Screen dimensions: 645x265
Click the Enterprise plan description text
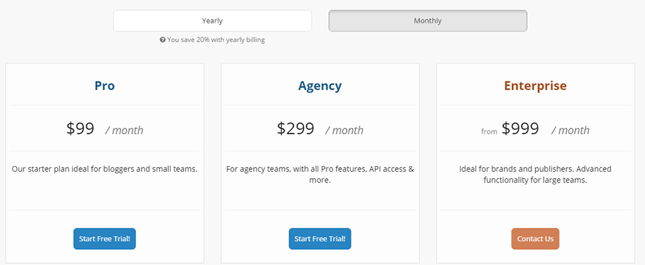coord(535,174)
